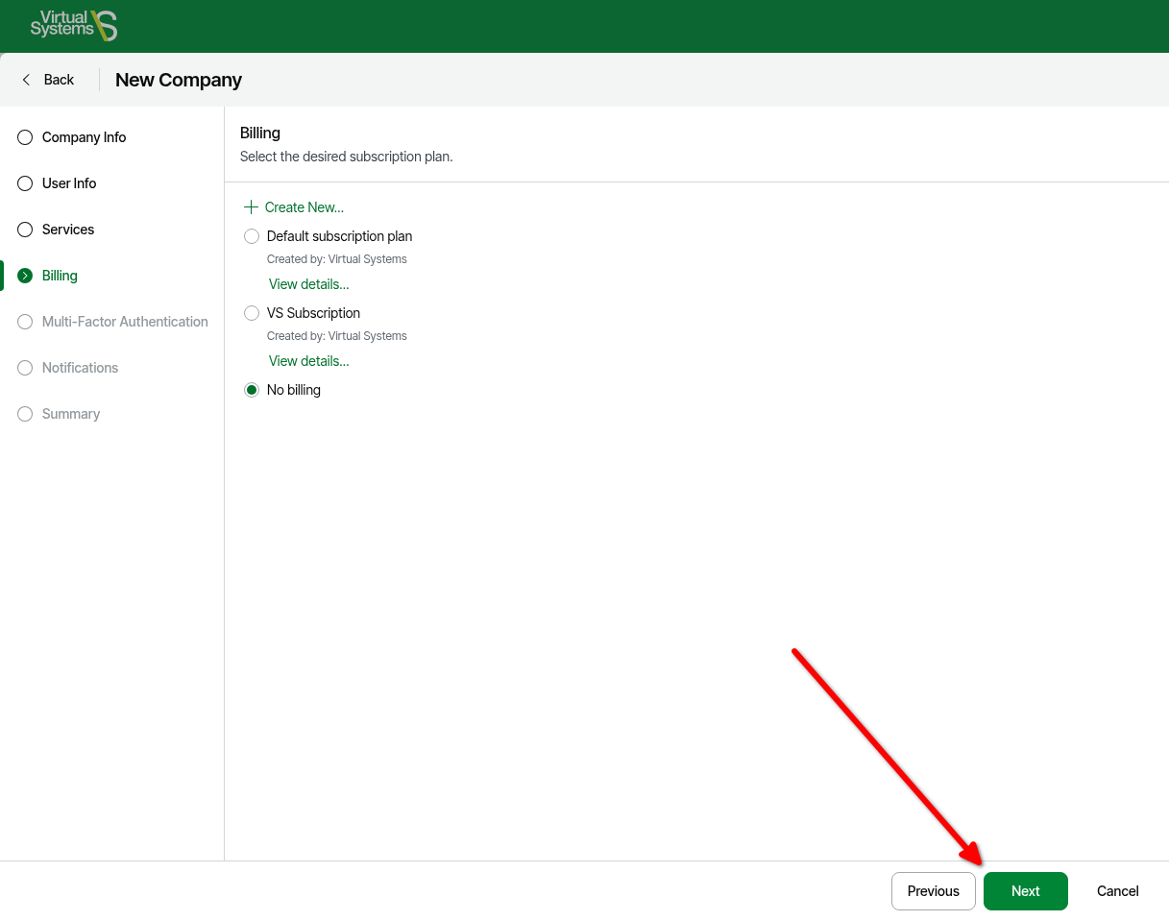Select the Default subscription plan radio button
The image size is (1169, 921).
252,236
